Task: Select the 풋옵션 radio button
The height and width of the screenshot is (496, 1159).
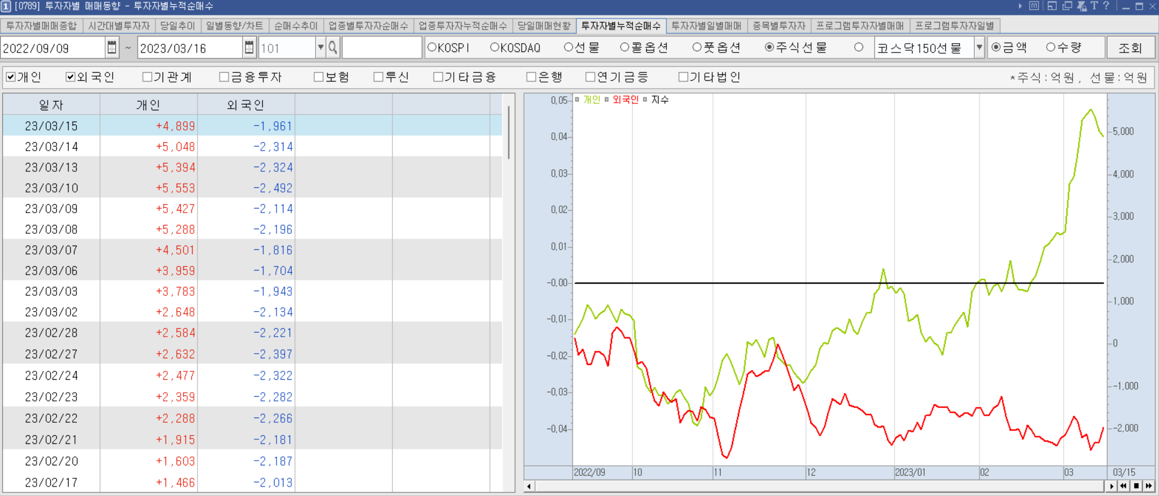Action: (x=697, y=47)
